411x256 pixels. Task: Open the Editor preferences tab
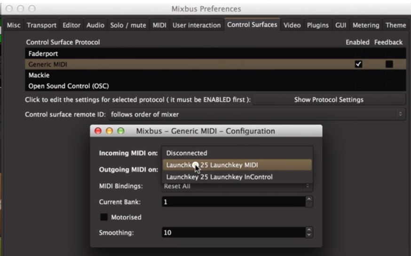click(71, 25)
